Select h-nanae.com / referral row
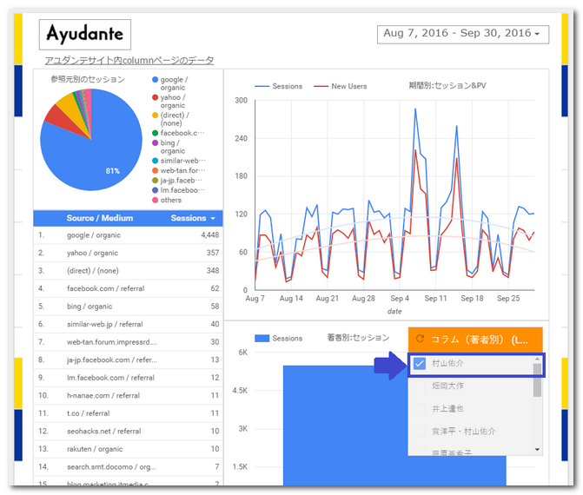 coord(129,396)
